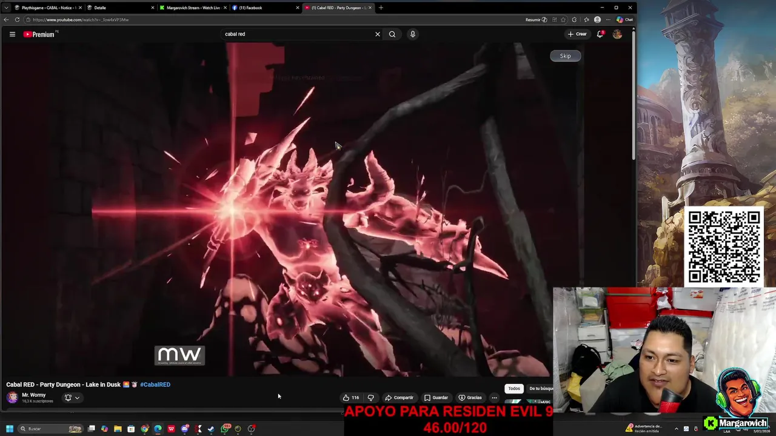
Task: Click Resumir in the address bar
Action: (536, 19)
